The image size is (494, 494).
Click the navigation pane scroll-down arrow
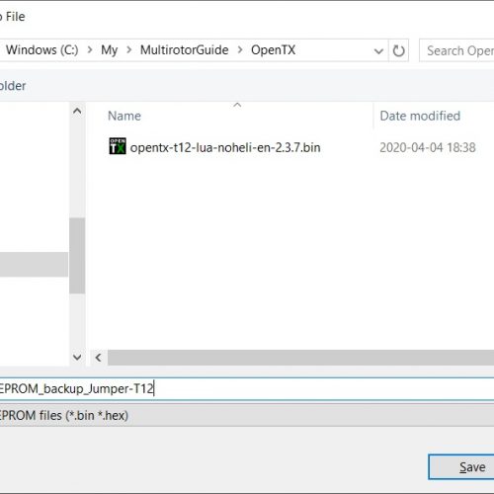pyautogui.click(x=77, y=357)
